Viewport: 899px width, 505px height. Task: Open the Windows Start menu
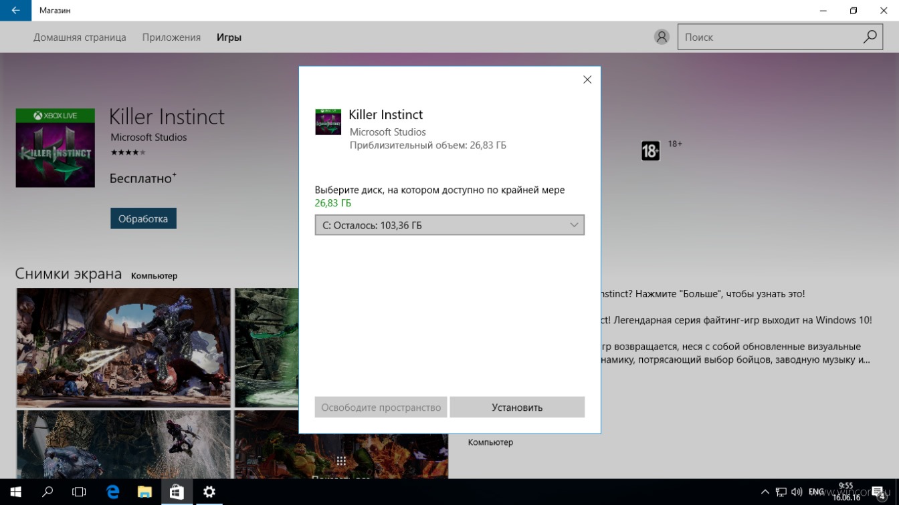click(15, 492)
